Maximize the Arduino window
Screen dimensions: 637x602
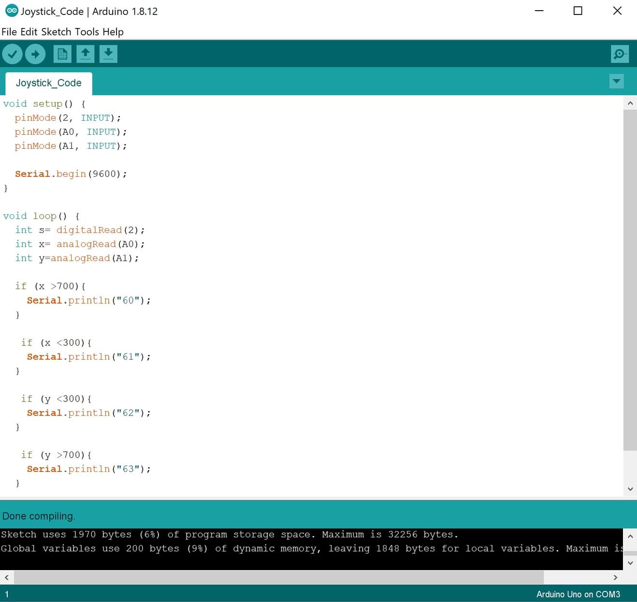578,11
